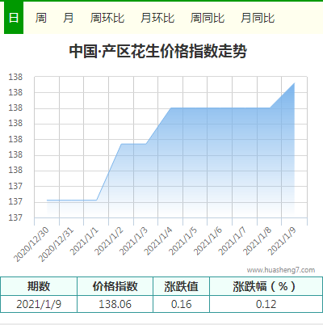Viewport: 323px width, 325px height.
Task: Click the 2021/1/2 axis date label
Action: click(x=109, y=241)
